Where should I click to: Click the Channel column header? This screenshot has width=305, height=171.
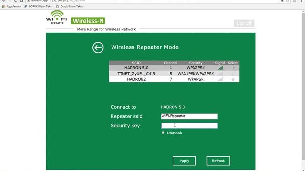pyautogui.click(x=171, y=63)
